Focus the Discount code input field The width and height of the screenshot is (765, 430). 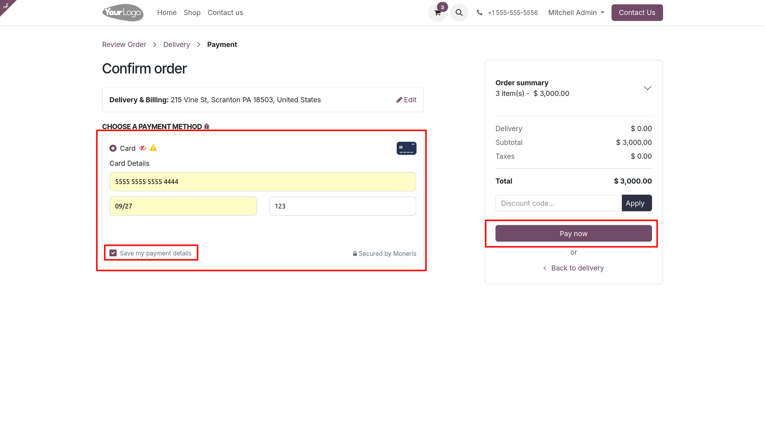(x=559, y=203)
